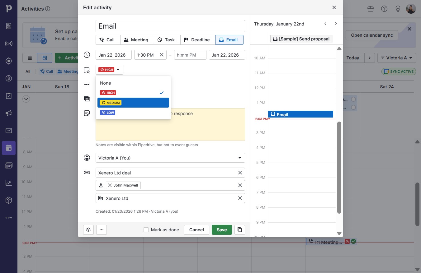Remove John Maxwell contact chip
The image size is (421, 273).
(x=110, y=185)
